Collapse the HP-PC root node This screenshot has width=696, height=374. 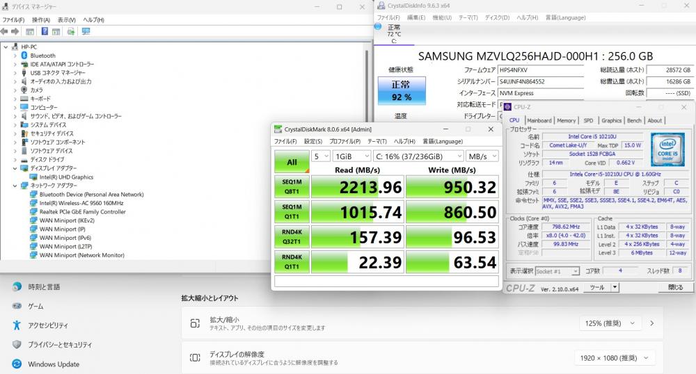(x=6, y=47)
